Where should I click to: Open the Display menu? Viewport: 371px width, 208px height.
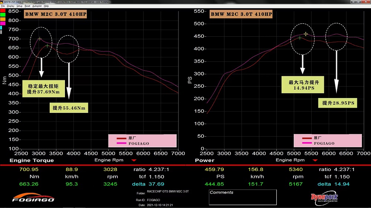[10, 6]
